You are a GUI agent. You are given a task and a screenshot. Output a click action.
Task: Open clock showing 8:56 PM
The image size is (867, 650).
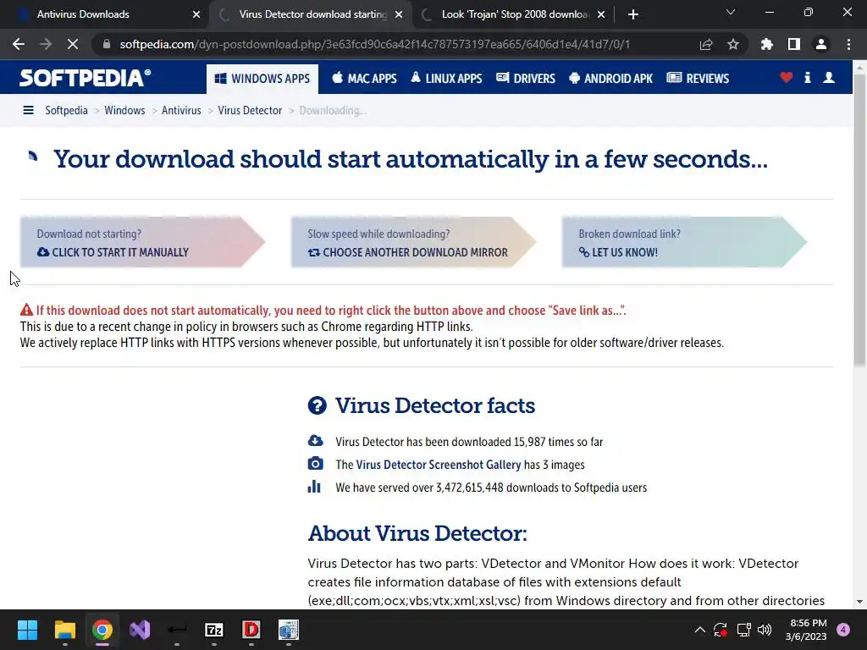[x=806, y=630]
